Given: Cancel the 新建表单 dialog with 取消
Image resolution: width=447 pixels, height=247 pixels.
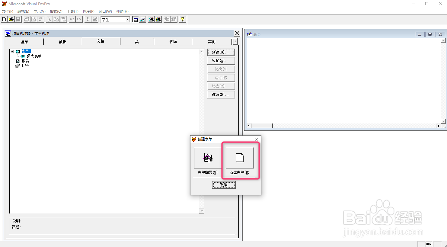Looking at the screenshot, I should [224, 185].
